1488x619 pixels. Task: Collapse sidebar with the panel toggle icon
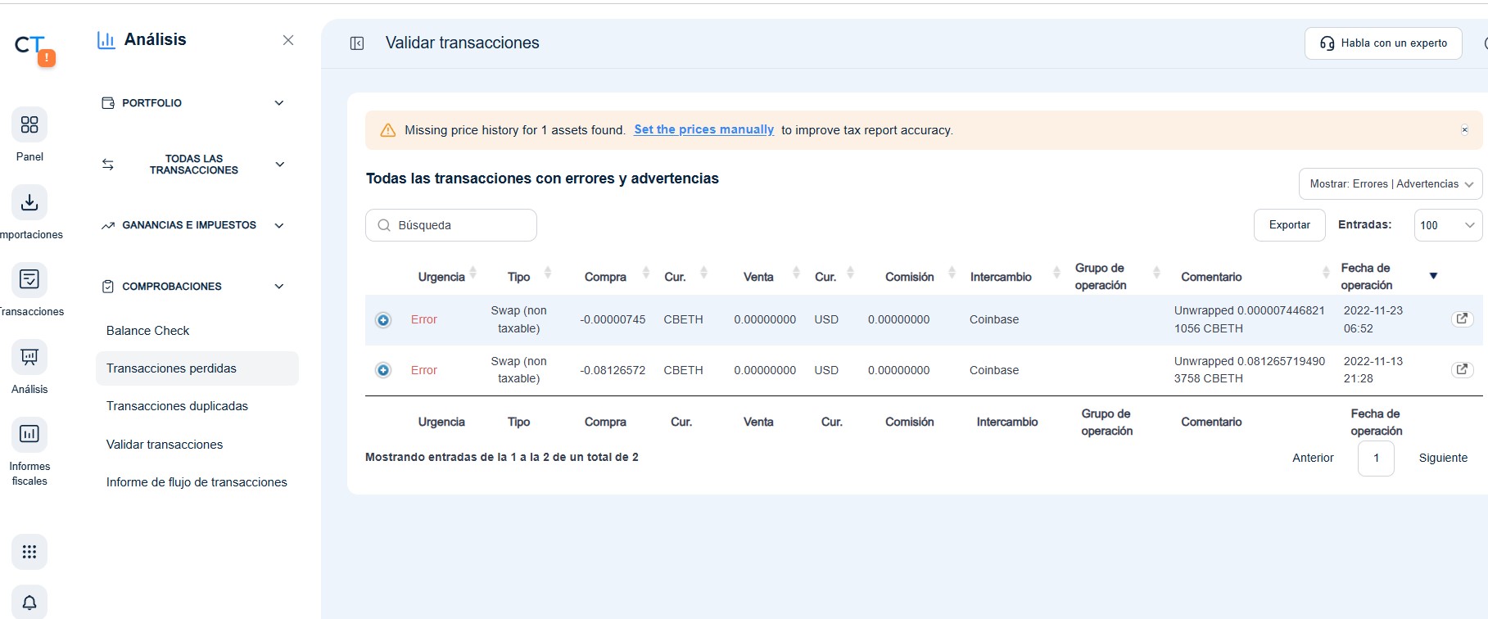(357, 43)
